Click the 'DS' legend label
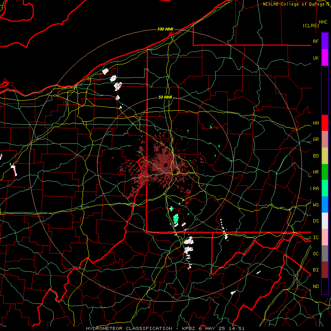 coord(316,221)
